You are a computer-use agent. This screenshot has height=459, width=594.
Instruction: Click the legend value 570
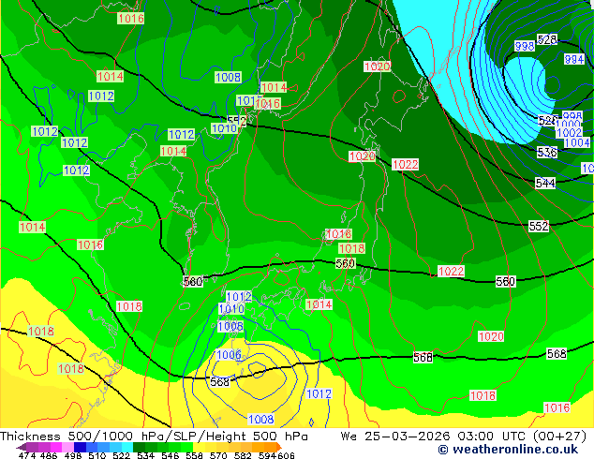(x=218, y=455)
